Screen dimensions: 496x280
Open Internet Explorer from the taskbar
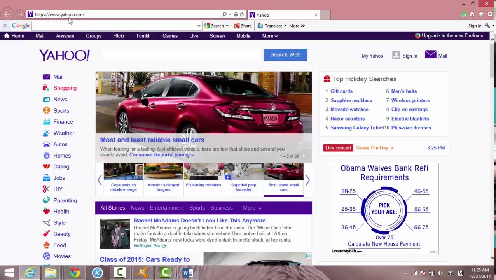[x=30, y=273]
